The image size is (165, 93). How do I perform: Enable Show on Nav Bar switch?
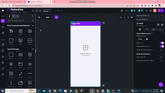162,57
